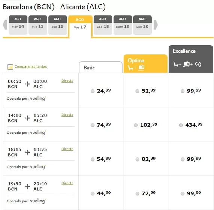Select the 24,99 Basic fare radio button
Screen dimensions: 214x210
(93, 91)
